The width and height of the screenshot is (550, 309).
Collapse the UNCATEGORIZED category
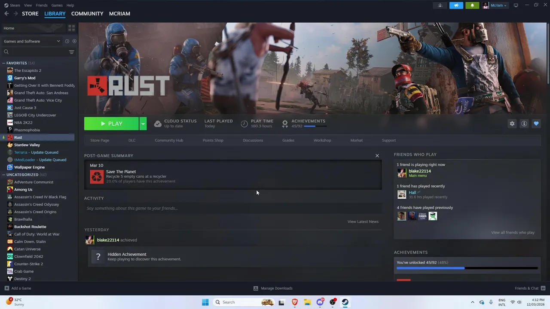pyautogui.click(x=4, y=175)
